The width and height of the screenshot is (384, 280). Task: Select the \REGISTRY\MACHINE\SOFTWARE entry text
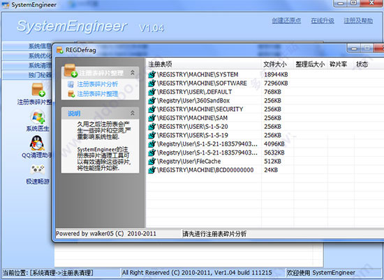pyautogui.click(x=202, y=83)
